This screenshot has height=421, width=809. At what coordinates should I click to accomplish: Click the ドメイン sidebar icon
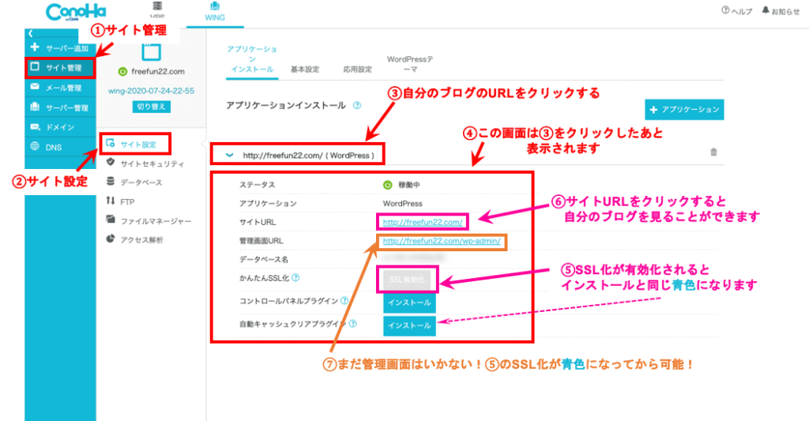pyautogui.click(x=35, y=126)
